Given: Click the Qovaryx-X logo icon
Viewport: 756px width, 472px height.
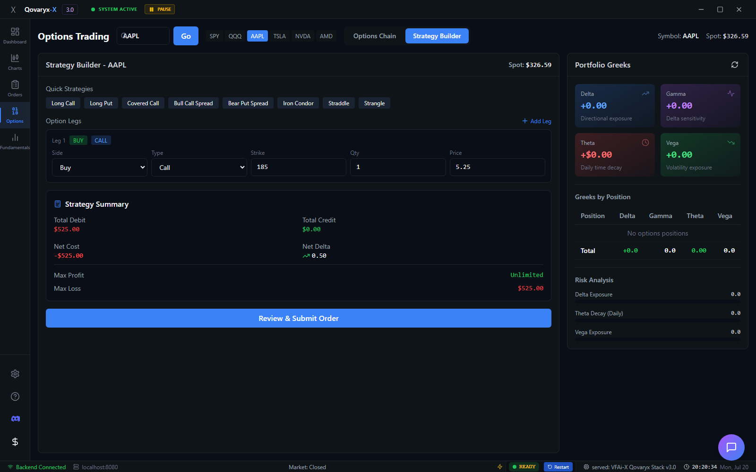Looking at the screenshot, I should click(x=13, y=9).
